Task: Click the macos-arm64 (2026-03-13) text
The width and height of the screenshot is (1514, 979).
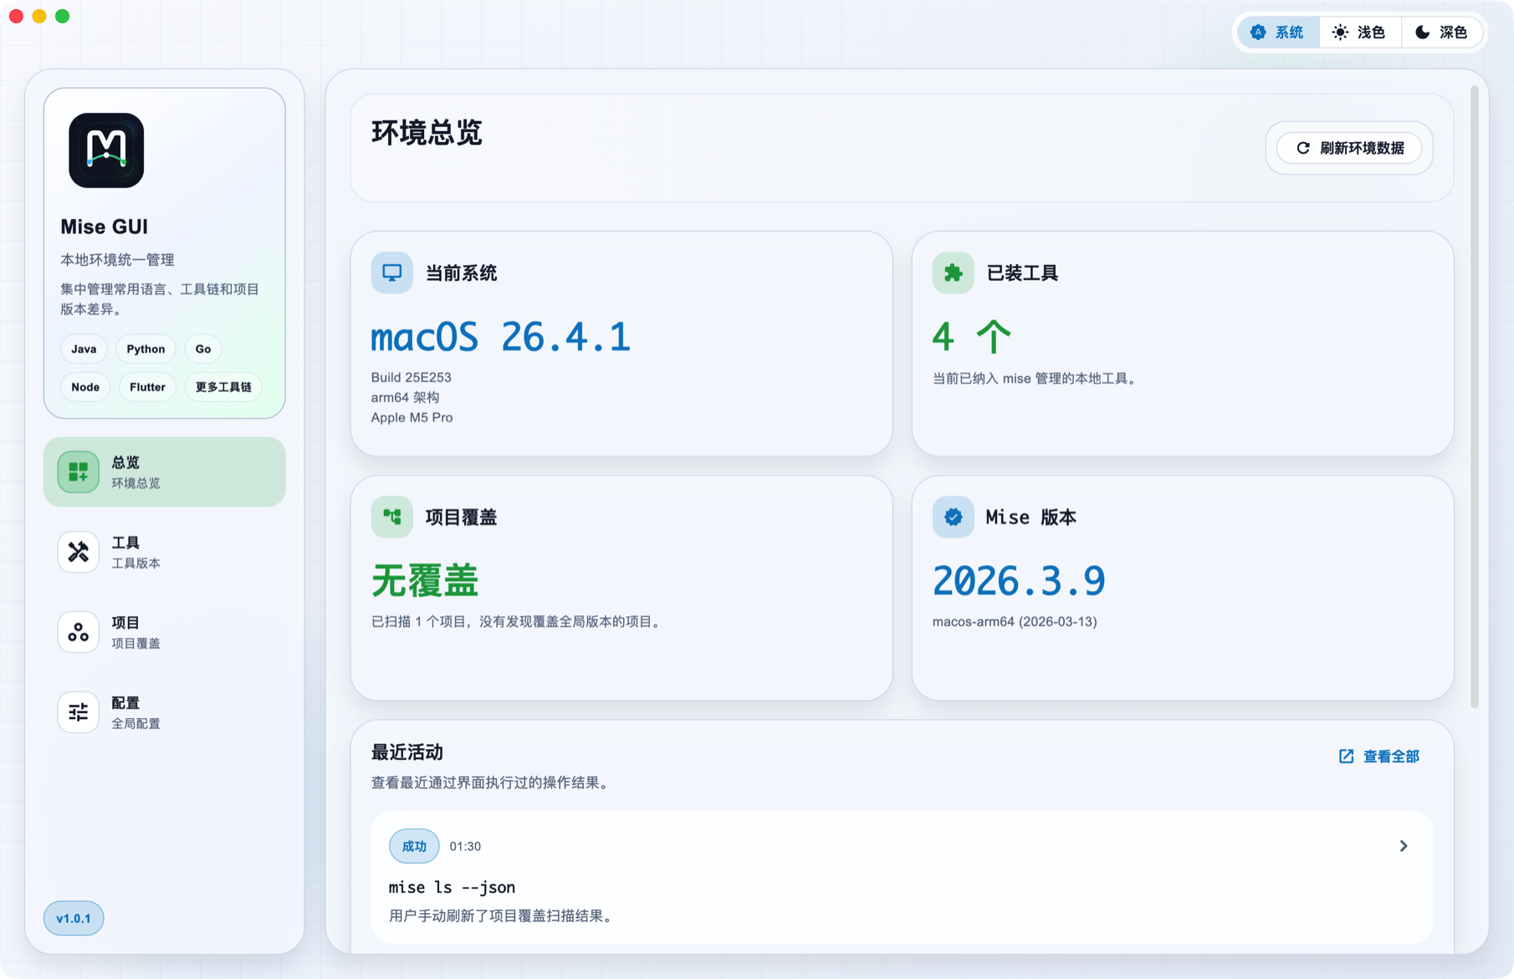Action: (x=1015, y=621)
